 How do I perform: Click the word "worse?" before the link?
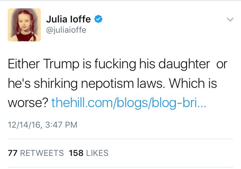(28, 103)
